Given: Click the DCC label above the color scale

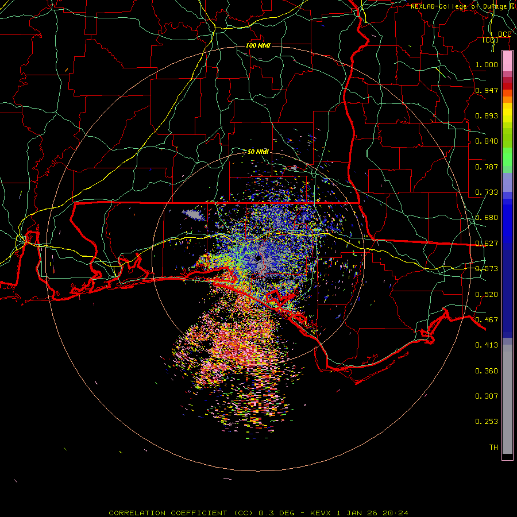Looking at the screenshot, I should 504,34.
